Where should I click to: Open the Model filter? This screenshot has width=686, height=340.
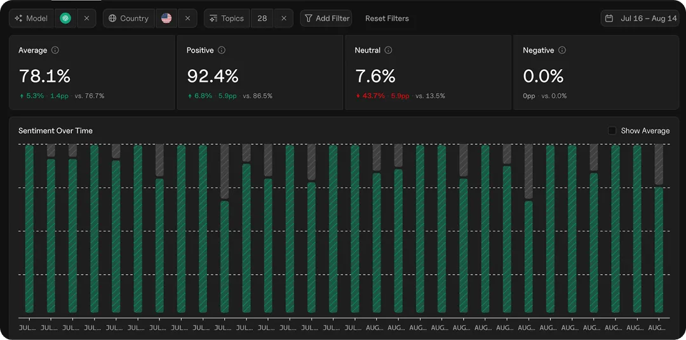(32, 18)
